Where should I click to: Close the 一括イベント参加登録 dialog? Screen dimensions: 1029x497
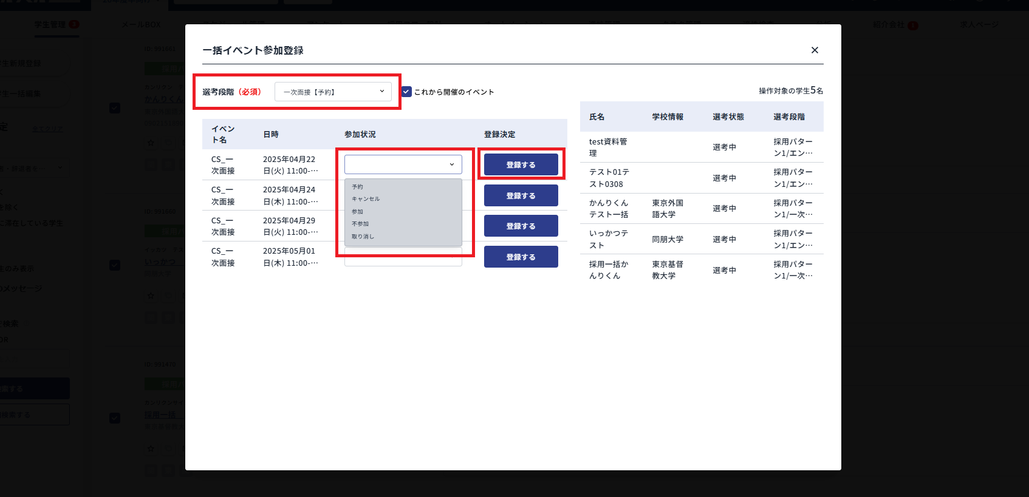815,50
